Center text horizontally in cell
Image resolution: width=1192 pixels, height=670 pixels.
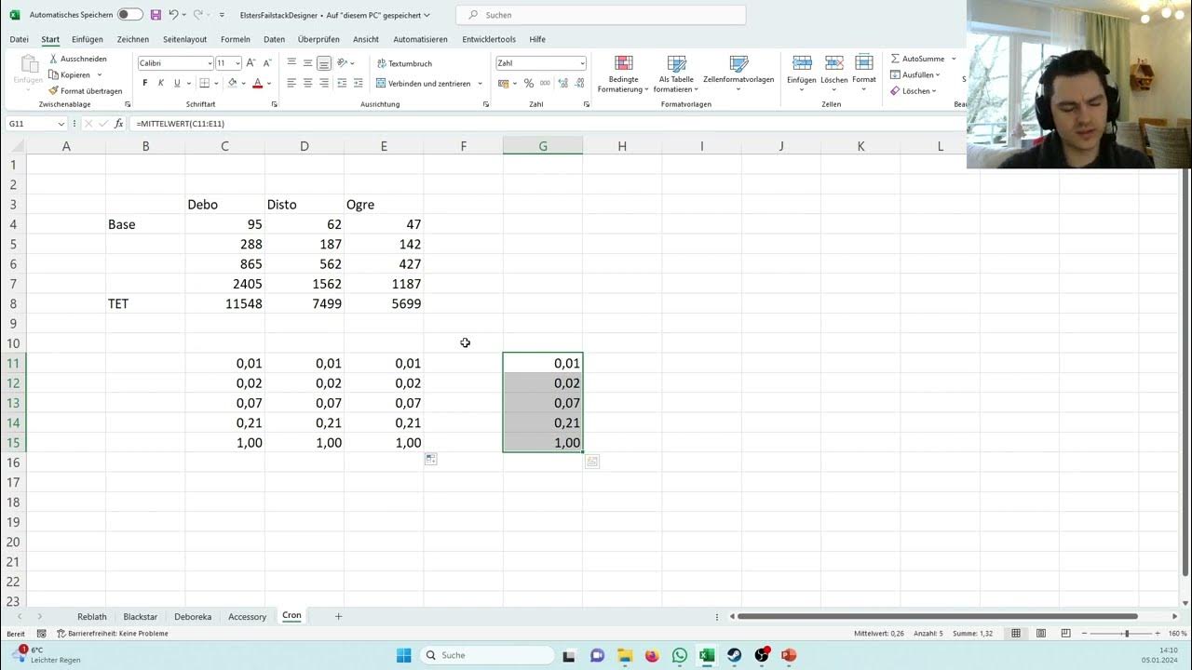tap(307, 83)
